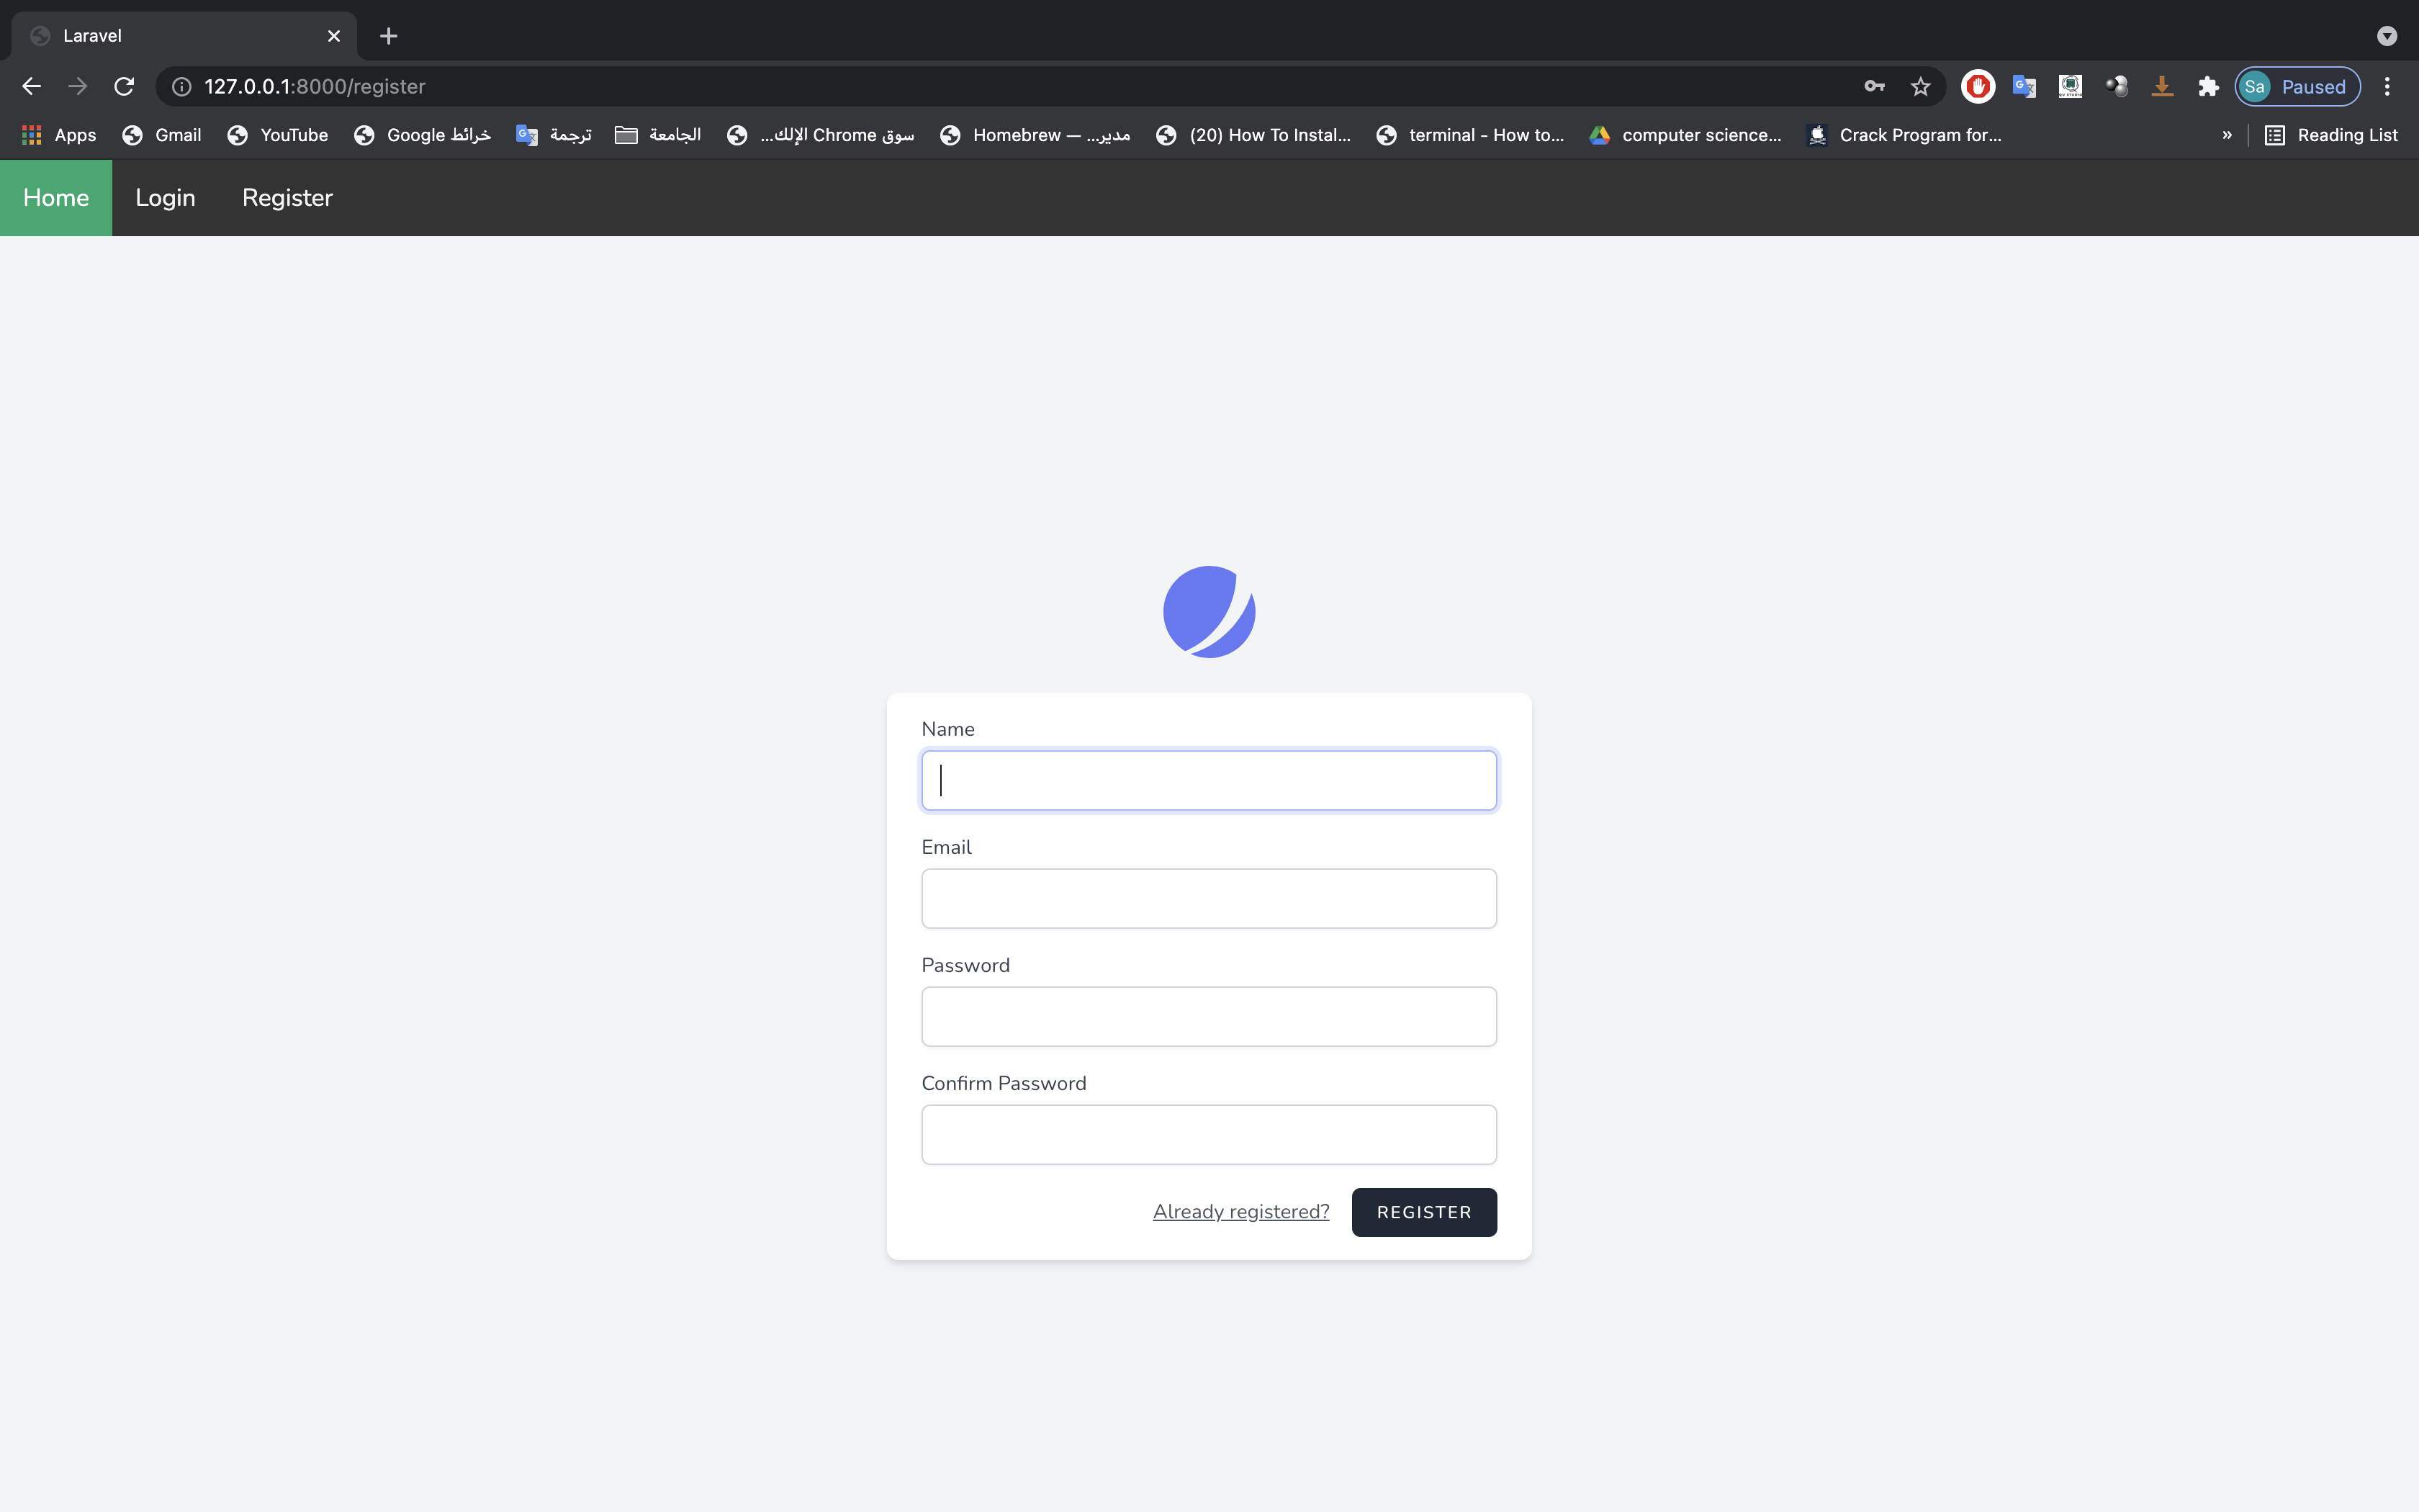Focus the Email input field
The width and height of the screenshot is (2419, 1512).
(1209, 898)
